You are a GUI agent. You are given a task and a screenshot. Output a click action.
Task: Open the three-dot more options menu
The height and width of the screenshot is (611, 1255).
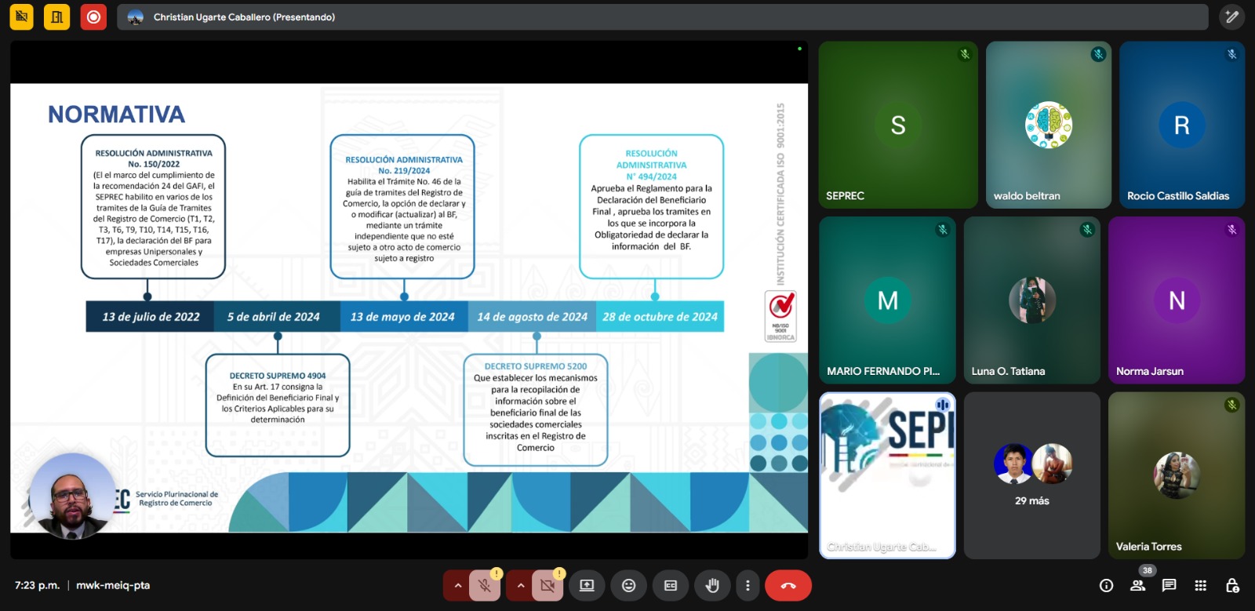coord(748,586)
